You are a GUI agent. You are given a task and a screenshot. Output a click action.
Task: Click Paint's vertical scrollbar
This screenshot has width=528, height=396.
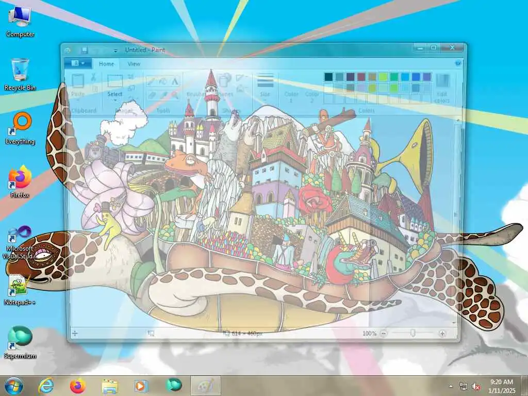[456, 221]
